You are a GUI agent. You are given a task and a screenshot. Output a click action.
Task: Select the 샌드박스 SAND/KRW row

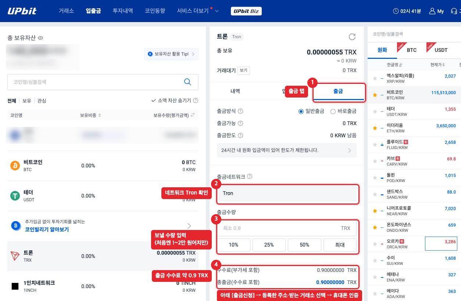(x=414, y=194)
